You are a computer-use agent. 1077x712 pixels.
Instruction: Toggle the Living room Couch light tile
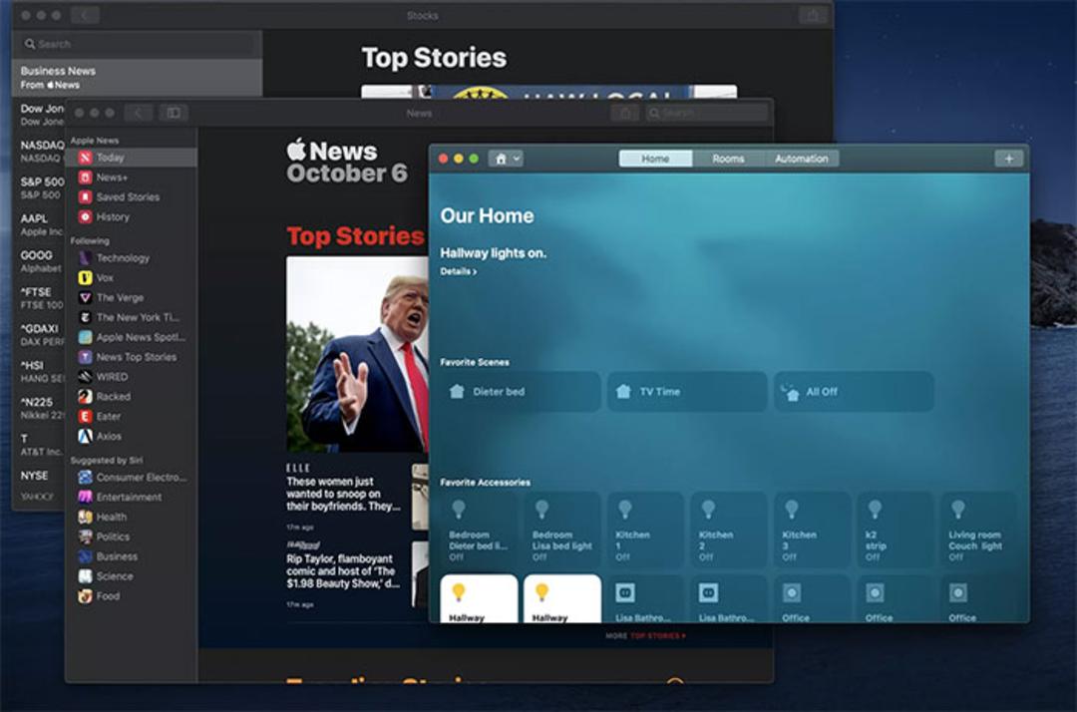pos(978,530)
